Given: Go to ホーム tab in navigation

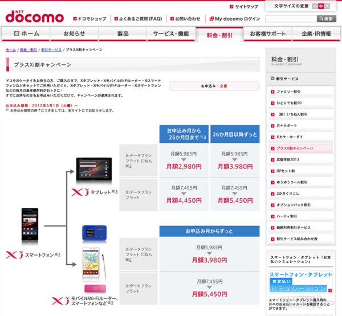Looking at the screenshot, I should 26,34.
